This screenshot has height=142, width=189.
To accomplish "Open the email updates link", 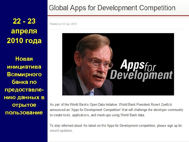I will coord(61,131).
